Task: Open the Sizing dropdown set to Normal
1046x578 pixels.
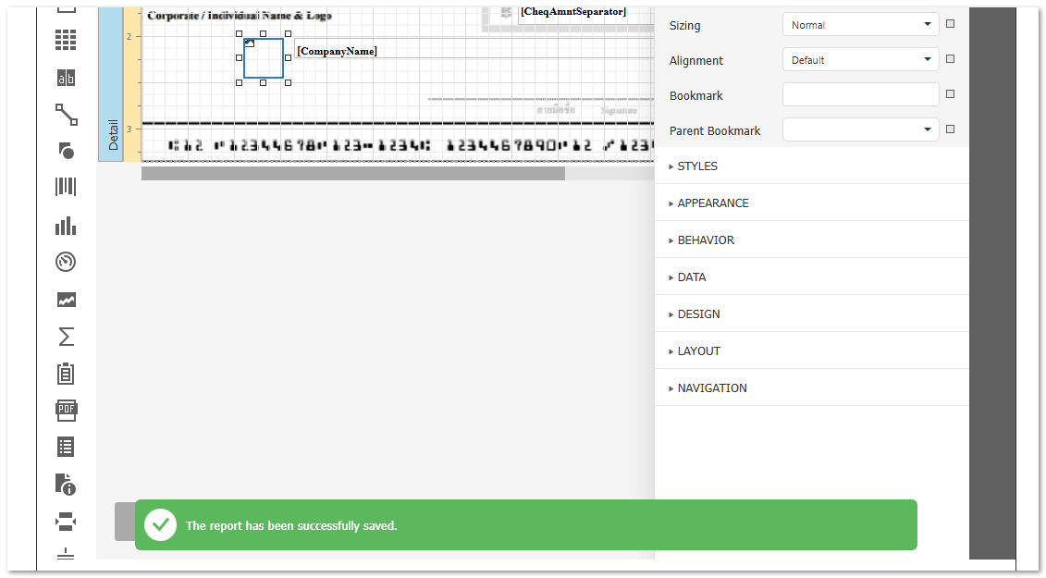Action: [860, 25]
